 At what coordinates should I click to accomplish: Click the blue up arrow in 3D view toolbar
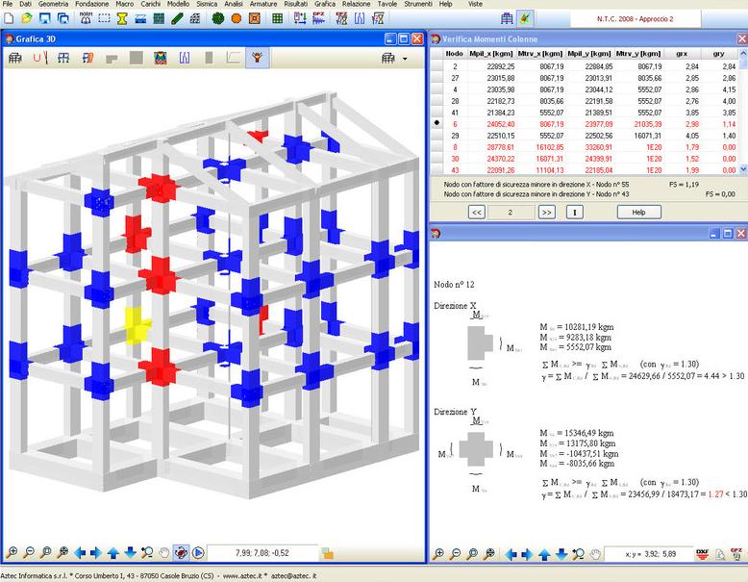click(x=113, y=553)
